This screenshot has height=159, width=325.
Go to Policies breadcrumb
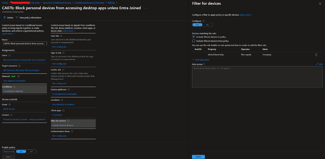(111, 3)
